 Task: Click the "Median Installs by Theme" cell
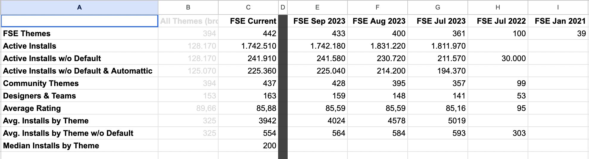pos(79,146)
